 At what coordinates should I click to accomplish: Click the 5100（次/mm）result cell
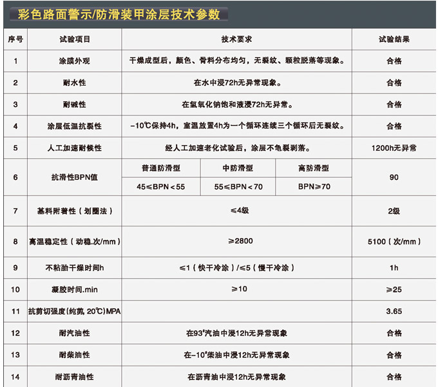(x=394, y=242)
